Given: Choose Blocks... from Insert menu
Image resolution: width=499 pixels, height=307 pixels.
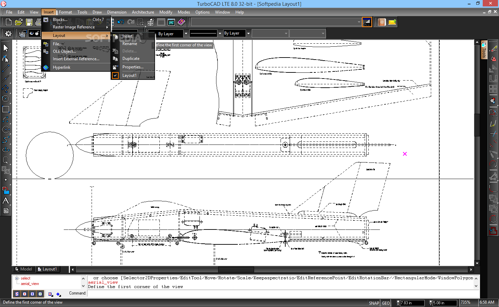Looking at the screenshot, I should point(76,20).
